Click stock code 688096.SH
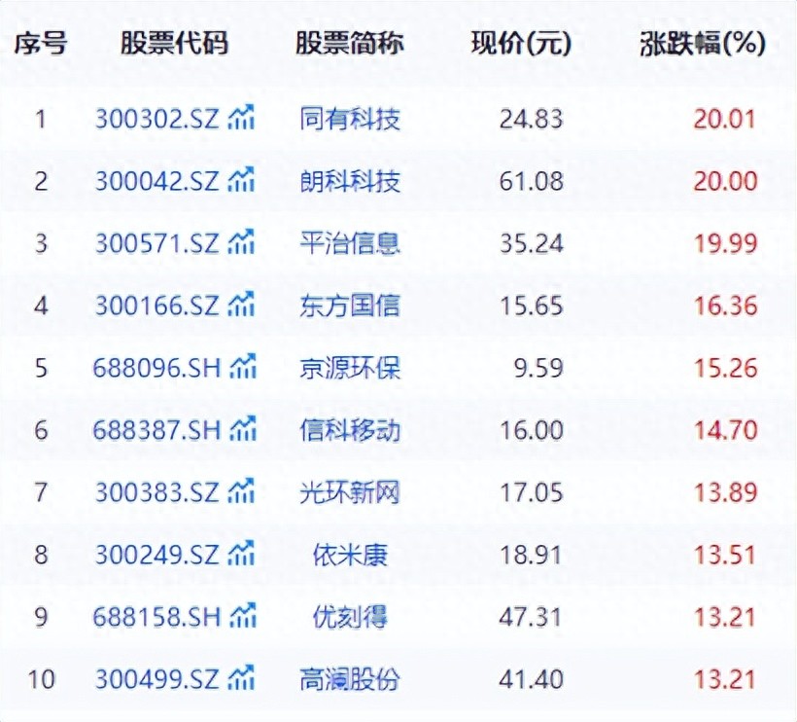 [x=157, y=368]
